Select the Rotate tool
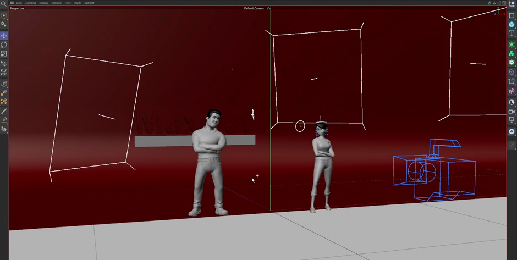This screenshot has height=260, width=517. (x=4, y=45)
